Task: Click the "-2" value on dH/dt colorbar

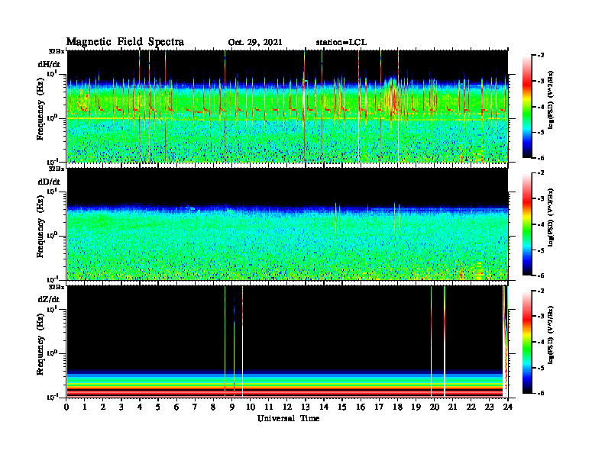Action: pyautogui.click(x=540, y=56)
